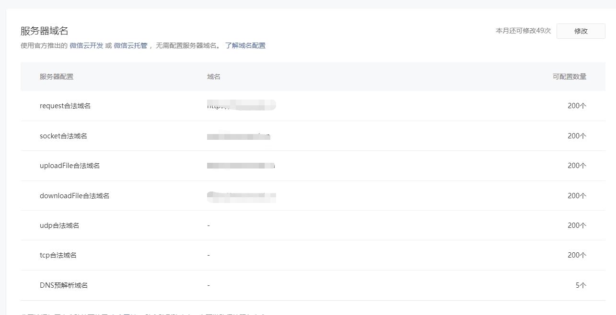This screenshot has height=315, width=616.
Task: Open the 微信云开发 link
Action: [x=86, y=45]
